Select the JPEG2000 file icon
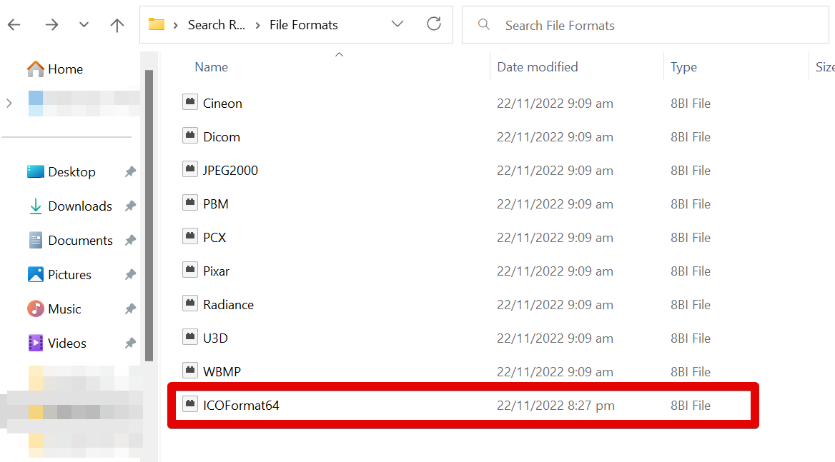835x462 pixels. (190, 170)
